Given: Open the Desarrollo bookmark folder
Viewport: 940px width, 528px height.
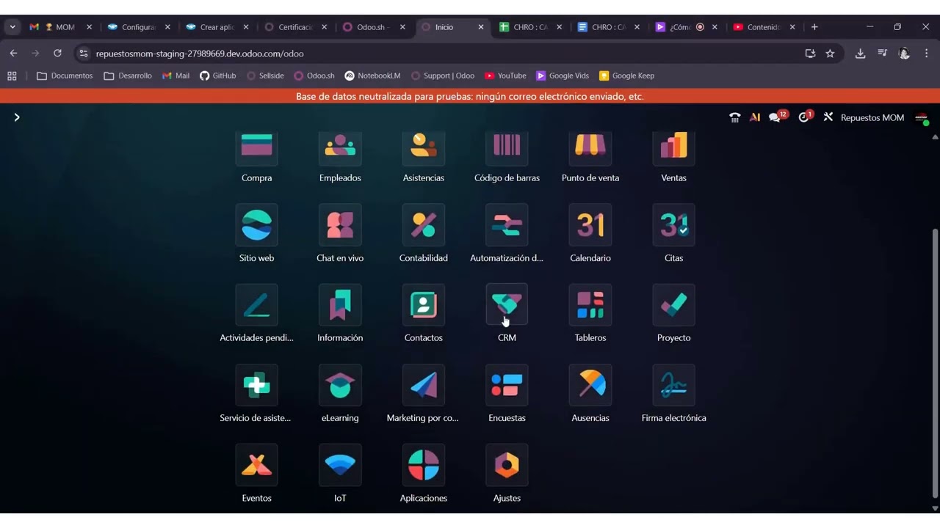Looking at the screenshot, I should click(x=128, y=76).
